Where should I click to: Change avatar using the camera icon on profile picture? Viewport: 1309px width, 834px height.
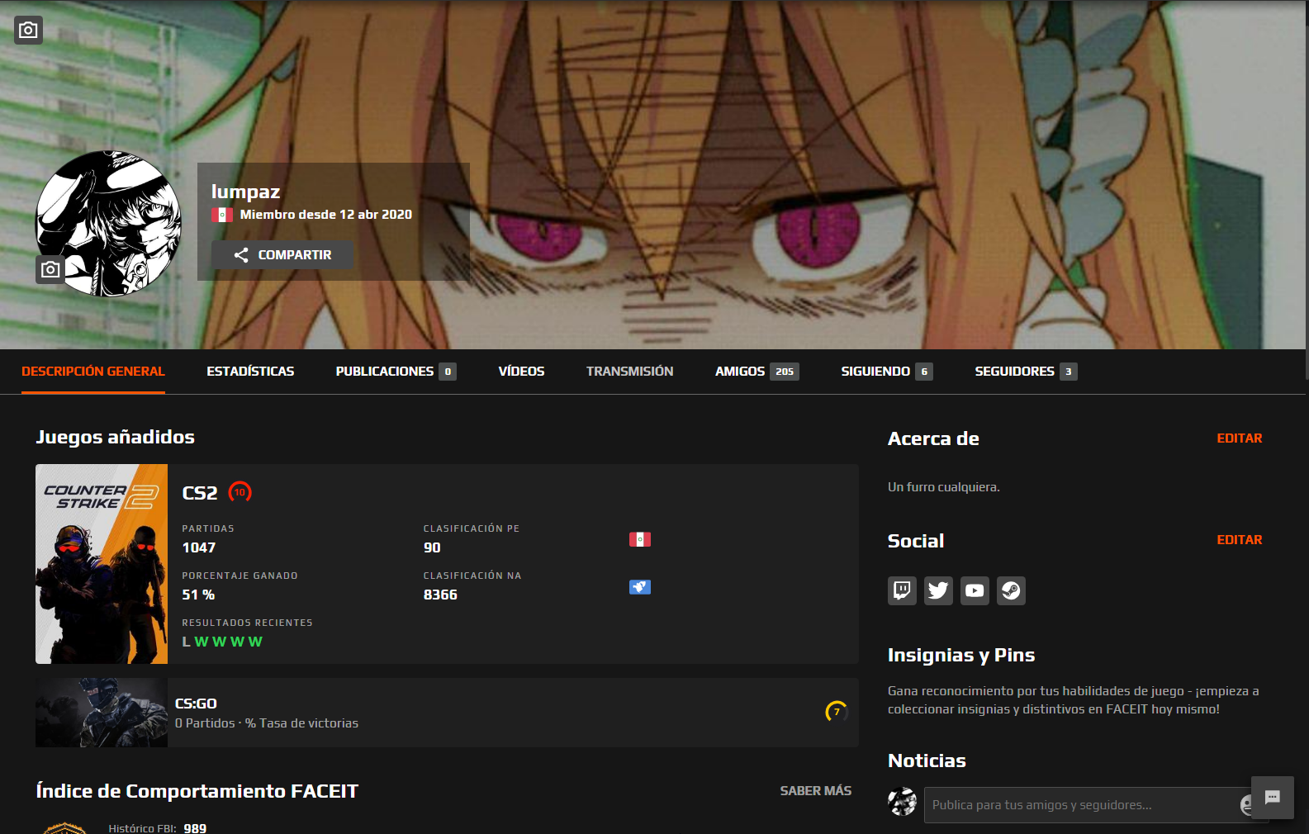50,269
